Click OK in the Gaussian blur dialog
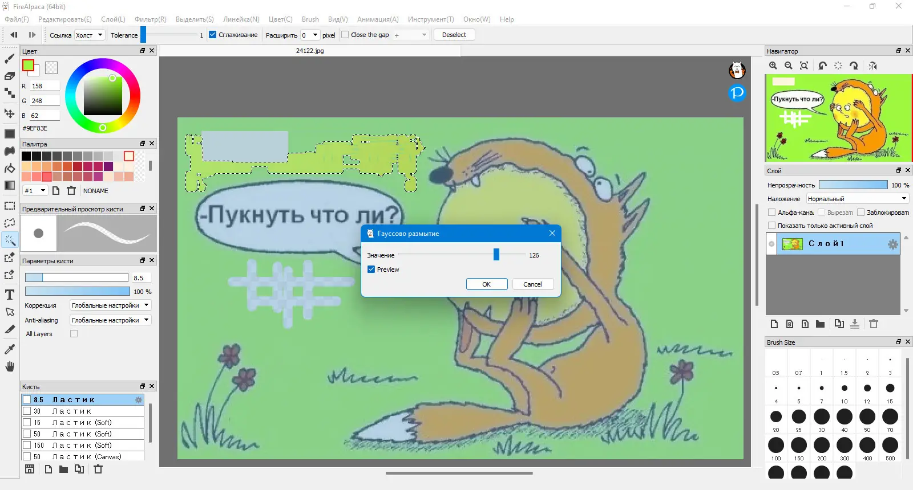The width and height of the screenshot is (913, 490). [487, 284]
